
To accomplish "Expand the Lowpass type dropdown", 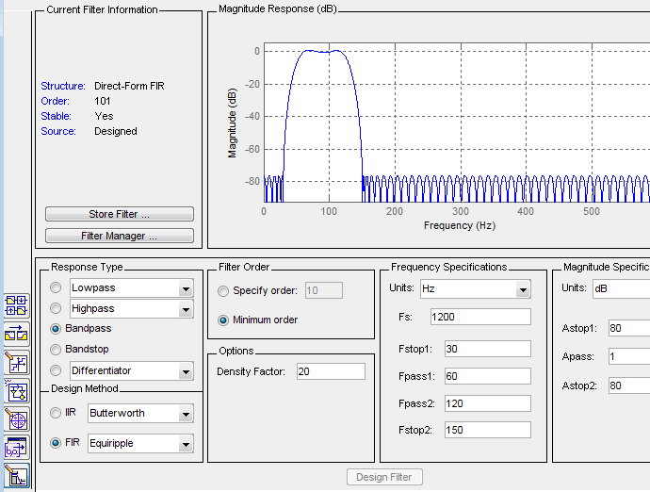I will (x=186, y=288).
